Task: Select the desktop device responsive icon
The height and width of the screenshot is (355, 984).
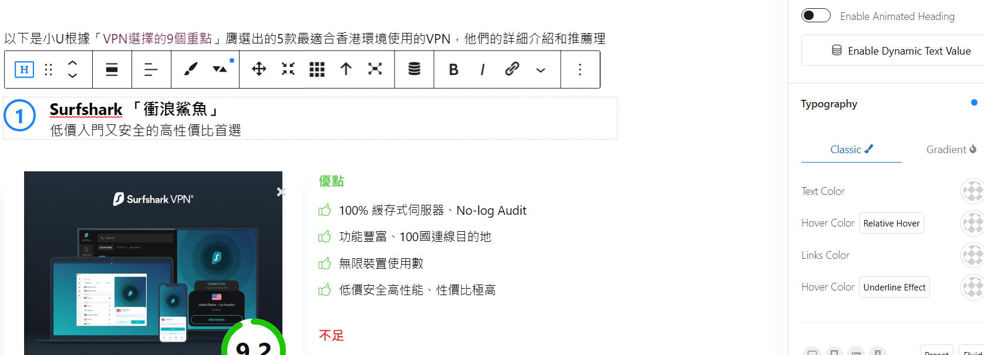Action: (812, 351)
